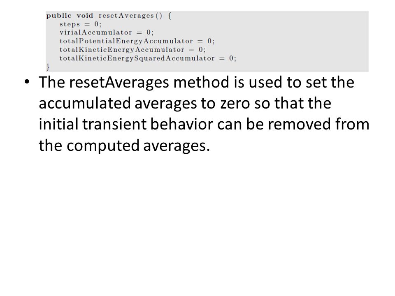This screenshot has width=395, height=296.
Task: Click the word 'computed' in the last line
Action: point(103,146)
